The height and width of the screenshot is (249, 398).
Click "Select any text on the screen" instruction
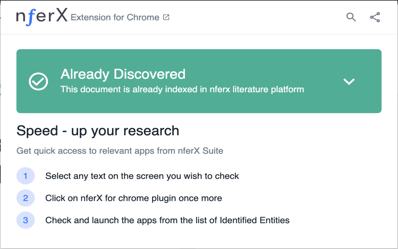(x=142, y=176)
